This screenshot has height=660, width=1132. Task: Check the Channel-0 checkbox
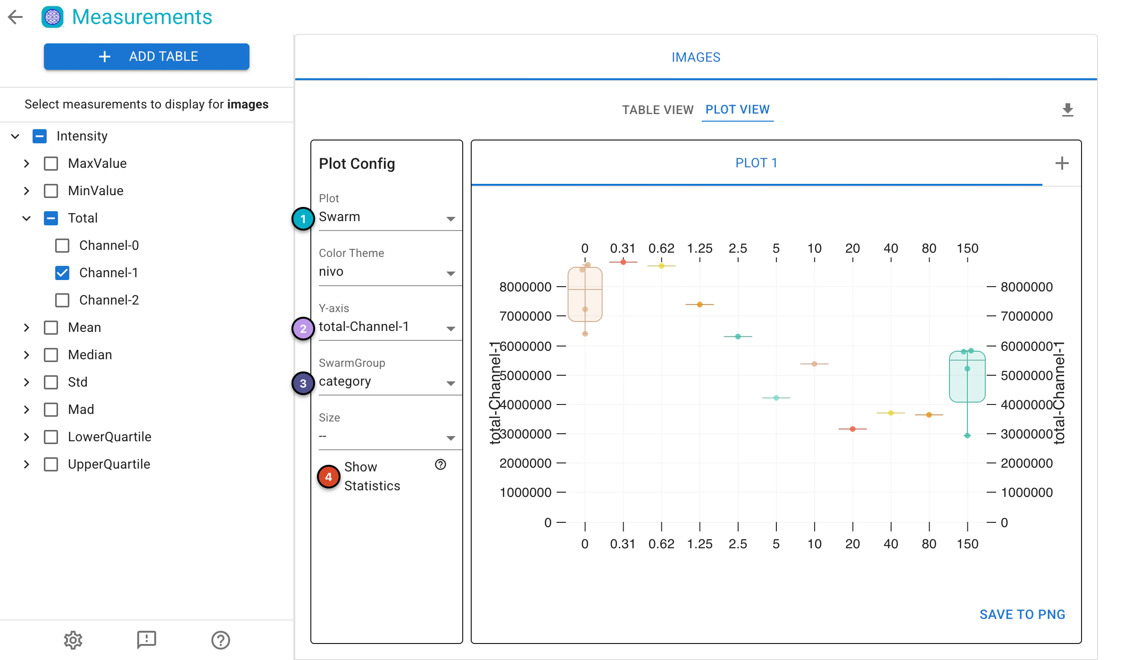[62, 246]
